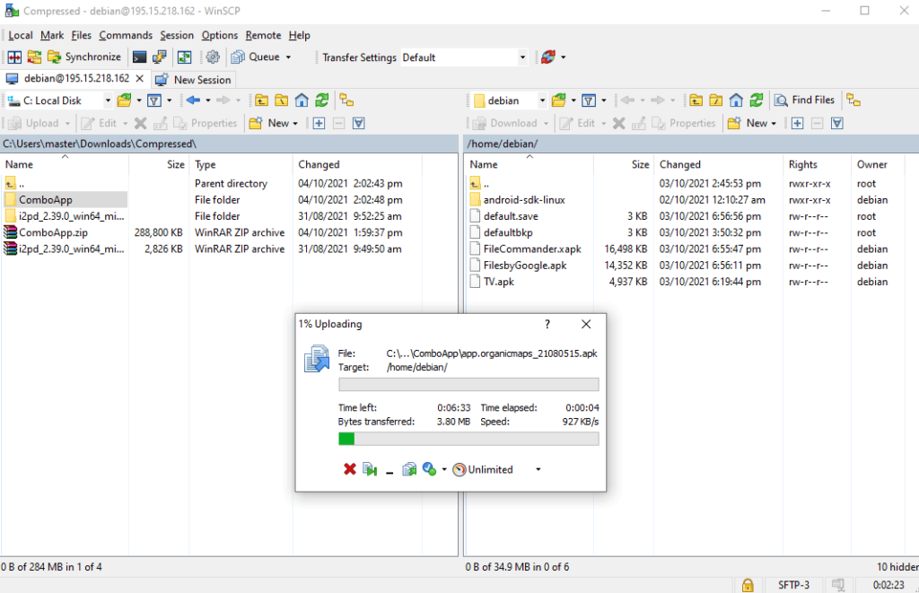Select the ComboApp folder in local panel
Viewport: 919px width, 593px height.
pos(46,200)
